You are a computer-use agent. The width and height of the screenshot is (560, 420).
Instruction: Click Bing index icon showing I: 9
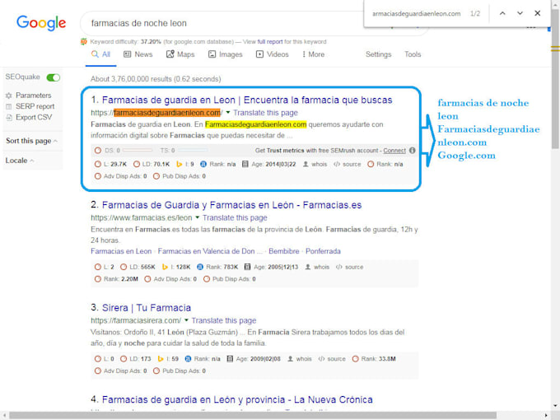[179, 164]
